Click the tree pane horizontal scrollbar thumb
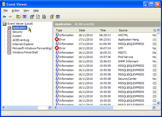The height and width of the screenshot is (117, 162). click(x=22, y=108)
